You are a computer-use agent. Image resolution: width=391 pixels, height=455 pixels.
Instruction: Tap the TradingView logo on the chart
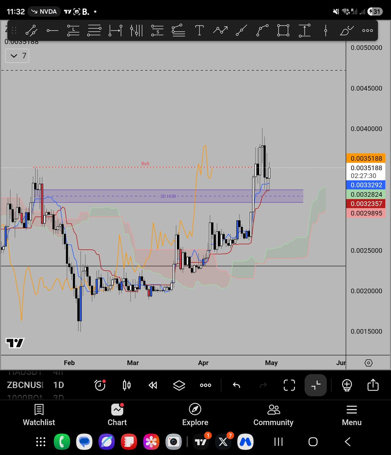tap(15, 343)
